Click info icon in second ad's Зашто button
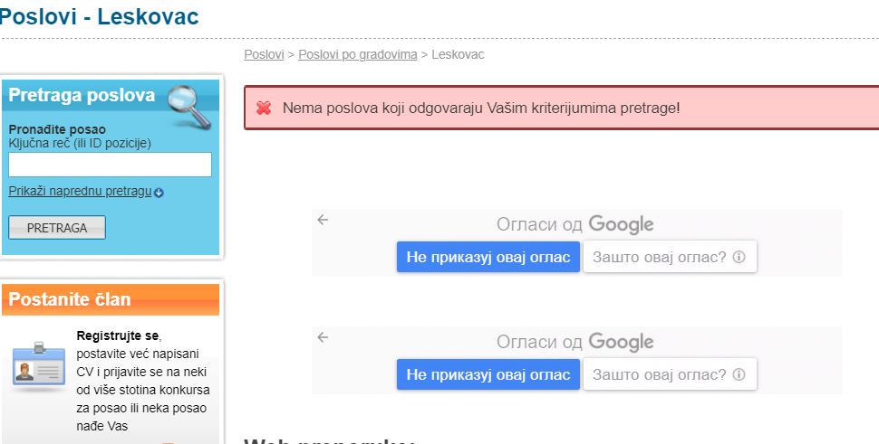The height and width of the screenshot is (444, 879). click(739, 374)
